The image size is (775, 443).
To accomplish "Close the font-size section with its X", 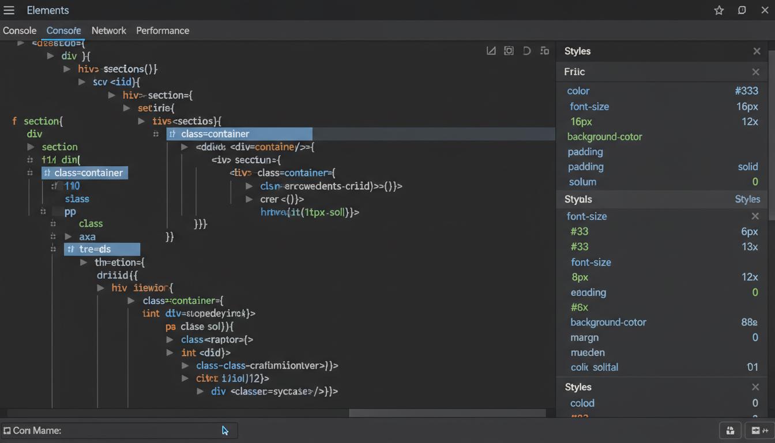I will pyautogui.click(x=755, y=216).
